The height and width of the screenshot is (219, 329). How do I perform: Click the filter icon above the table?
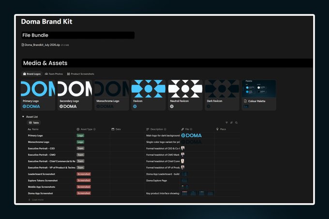226,123
